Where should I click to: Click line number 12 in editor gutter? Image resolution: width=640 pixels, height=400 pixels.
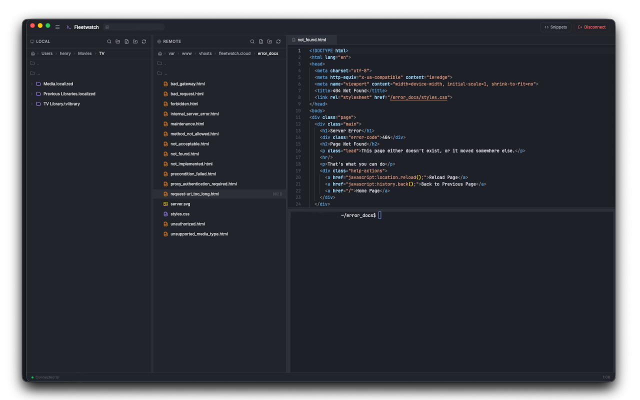[x=298, y=124]
